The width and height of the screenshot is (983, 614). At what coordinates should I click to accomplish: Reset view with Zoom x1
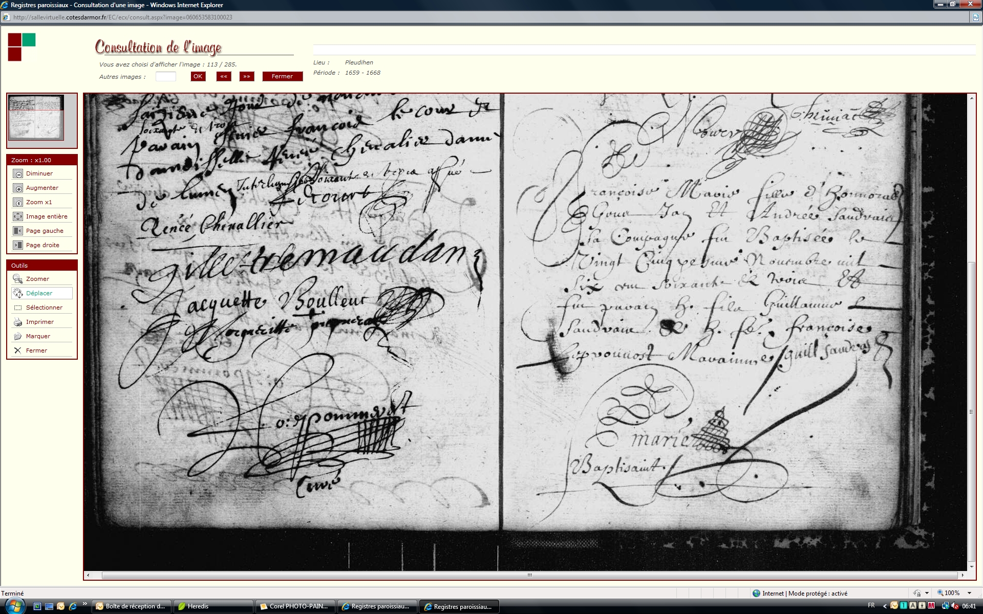[18, 202]
